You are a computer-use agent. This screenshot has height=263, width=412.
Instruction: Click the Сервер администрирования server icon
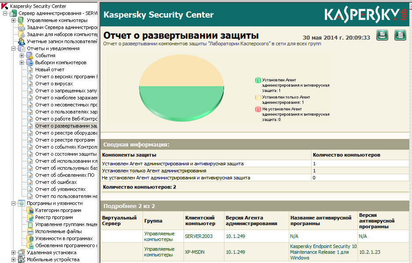(x=13, y=13)
